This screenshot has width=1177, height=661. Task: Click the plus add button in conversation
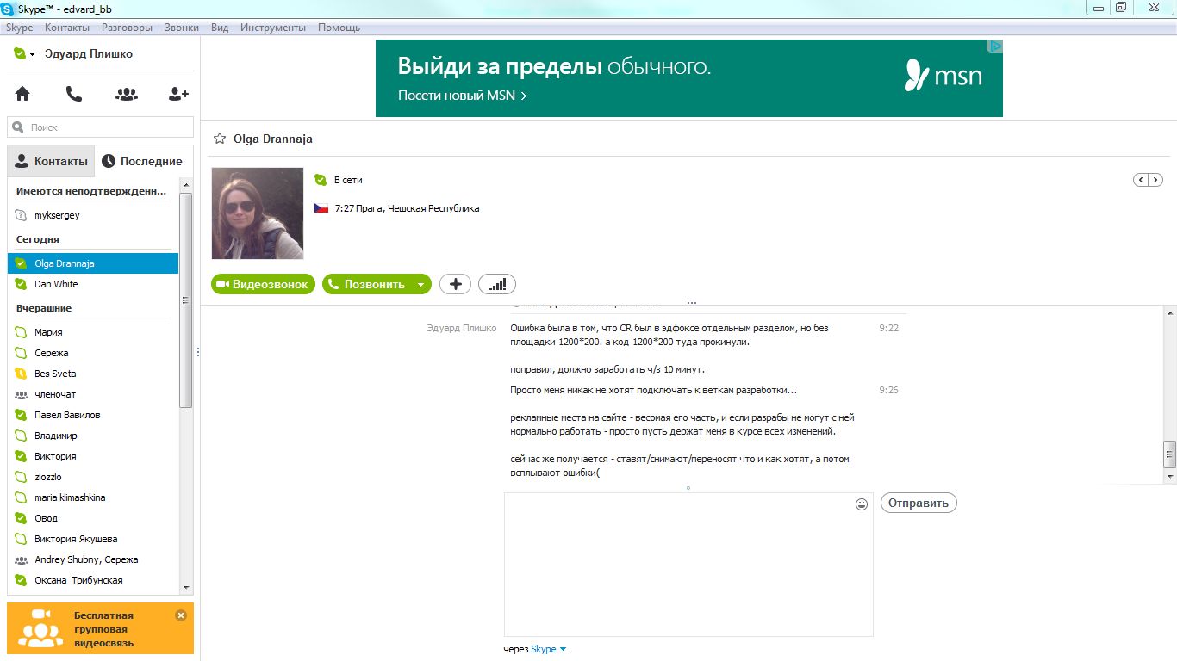pyautogui.click(x=456, y=284)
